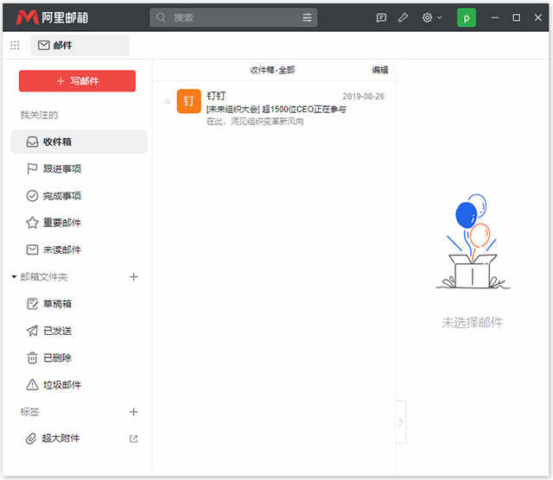Add a new mailbox folder with plus
Viewport: 553px width, 480px height.
click(134, 277)
